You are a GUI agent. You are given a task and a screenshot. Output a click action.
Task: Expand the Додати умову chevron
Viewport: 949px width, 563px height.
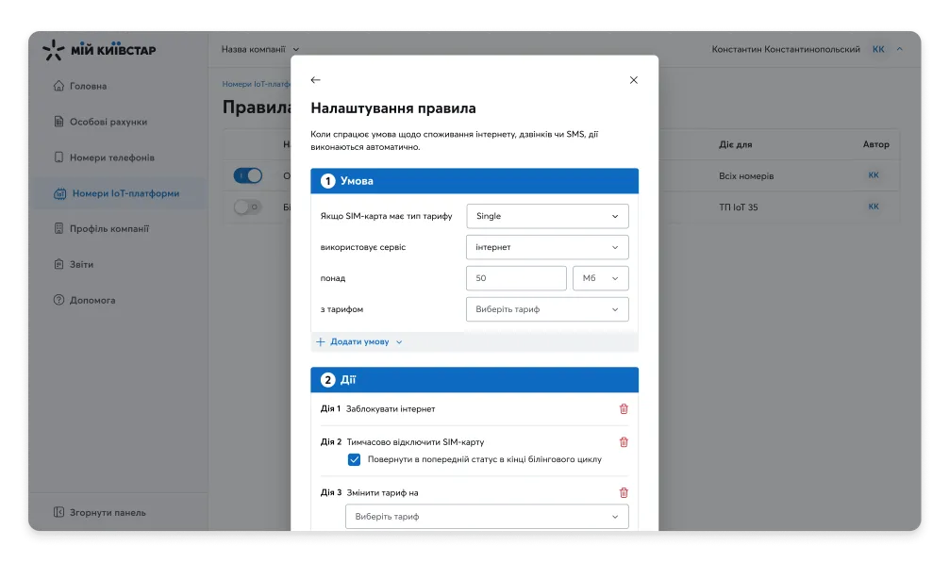(x=399, y=342)
